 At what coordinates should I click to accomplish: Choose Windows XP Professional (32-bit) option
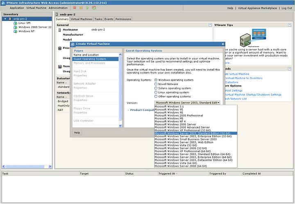pyautogui.click(x=196, y=130)
